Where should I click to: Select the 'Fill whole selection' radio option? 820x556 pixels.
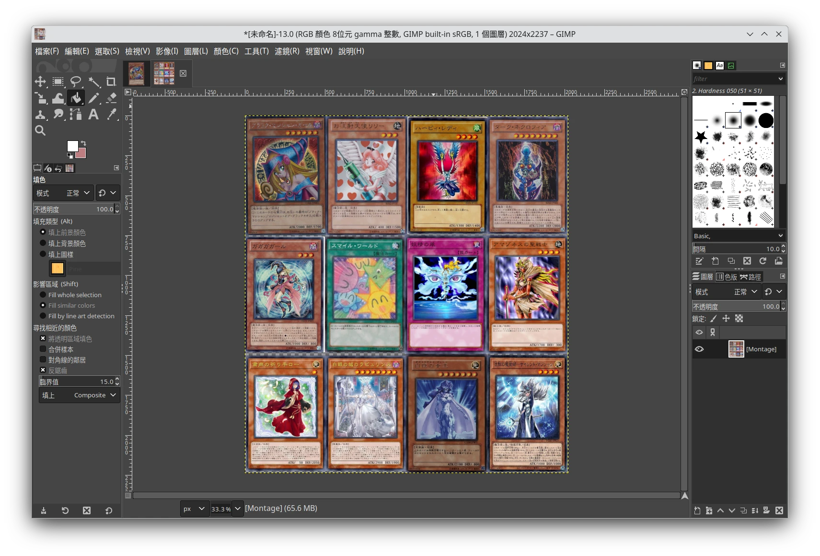coord(43,295)
